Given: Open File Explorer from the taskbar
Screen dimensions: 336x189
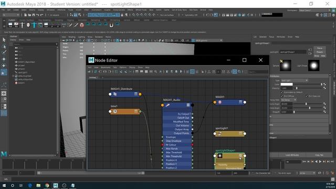Looking at the screenshot, I should (38, 185).
